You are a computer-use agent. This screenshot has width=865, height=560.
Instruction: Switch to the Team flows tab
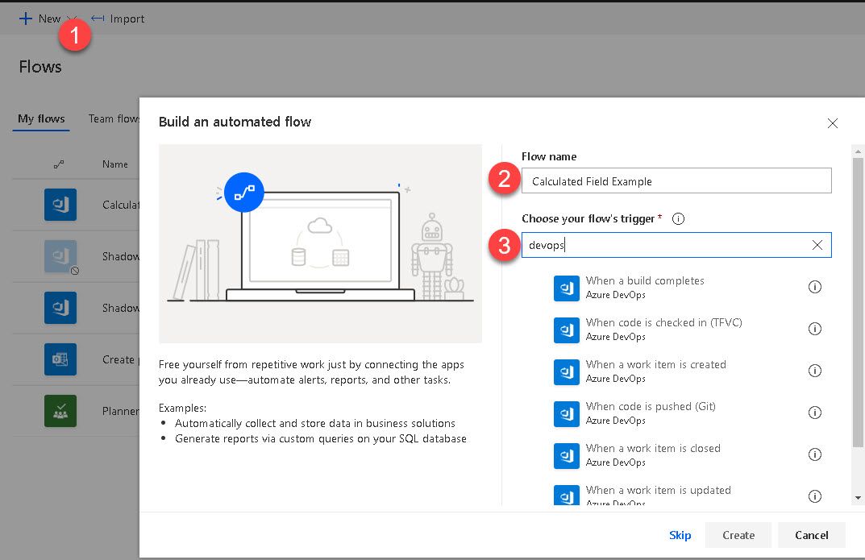click(114, 118)
